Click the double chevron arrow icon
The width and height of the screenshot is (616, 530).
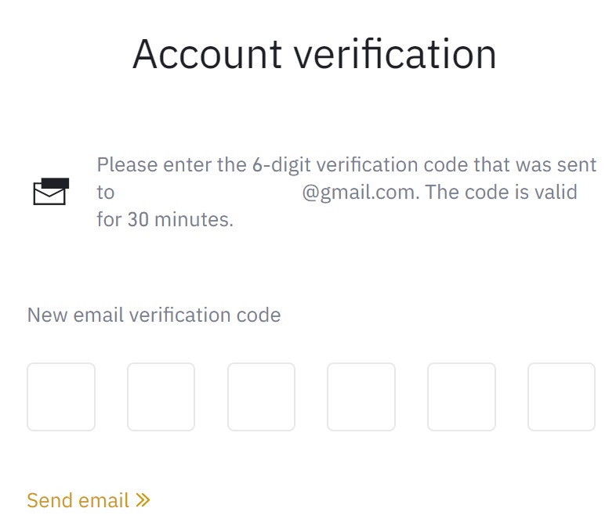coord(143,499)
